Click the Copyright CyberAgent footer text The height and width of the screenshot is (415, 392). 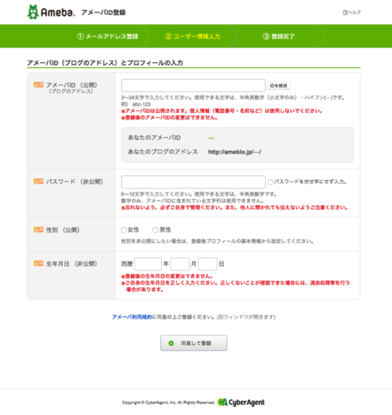pyautogui.click(x=169, y=403)
